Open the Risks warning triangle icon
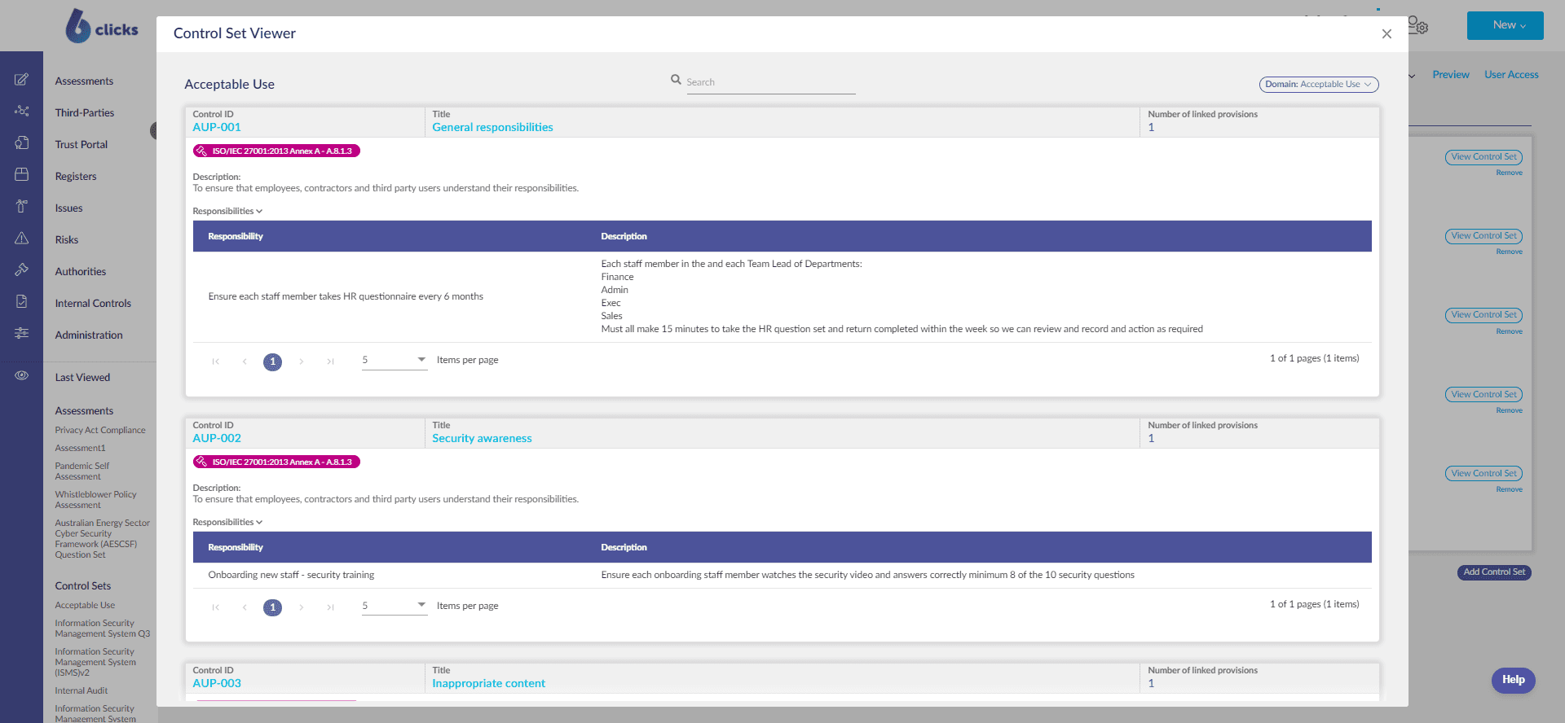The image size is (1565, 723). point(22,239)
